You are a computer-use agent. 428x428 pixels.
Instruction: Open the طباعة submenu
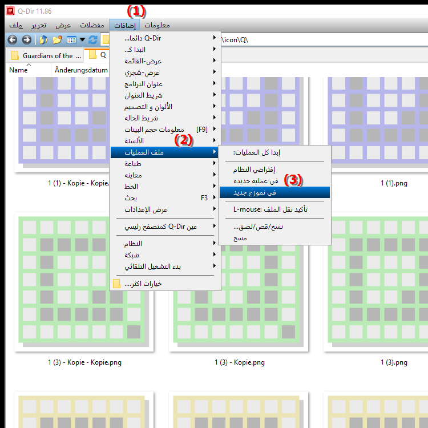click(x=165, y=164)
